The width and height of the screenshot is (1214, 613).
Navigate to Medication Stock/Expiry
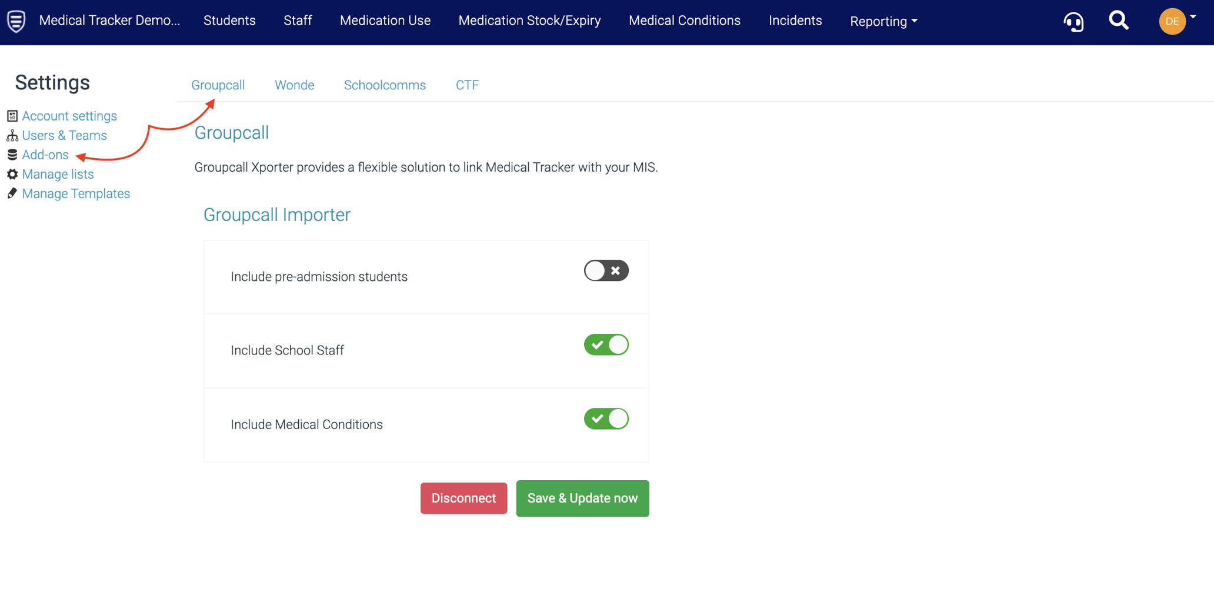coord(529,21)
